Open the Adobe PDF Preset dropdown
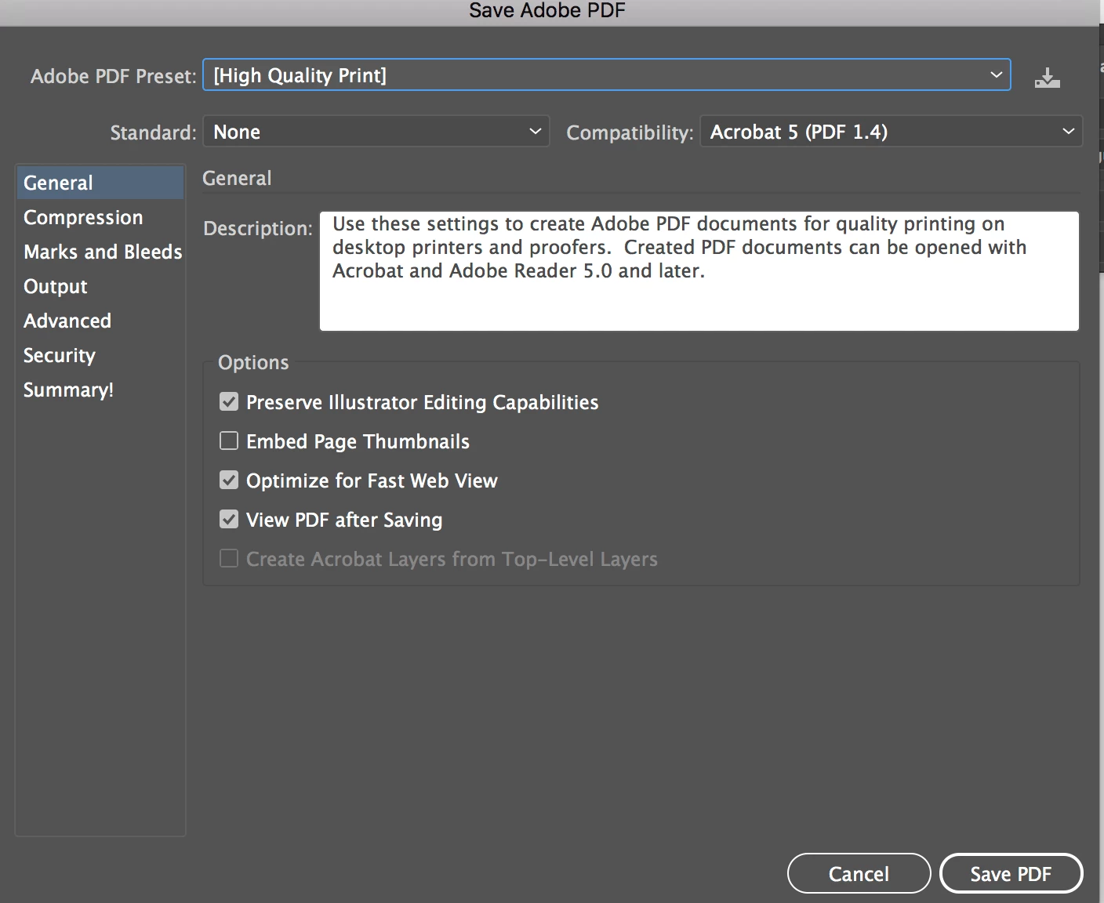The image size is (1104, 903). point(606,75)
